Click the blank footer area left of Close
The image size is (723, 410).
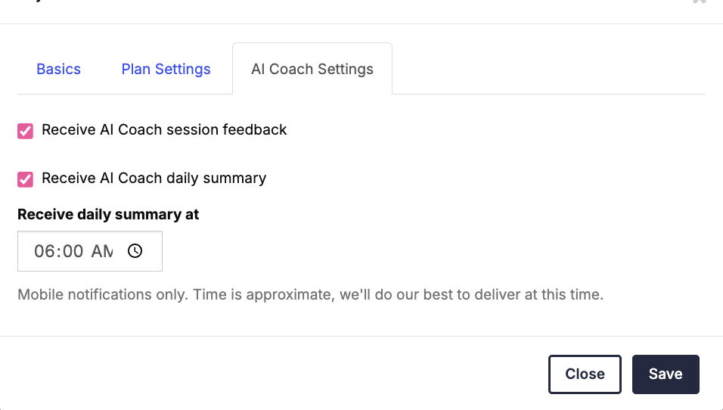(x=272, y=374)
